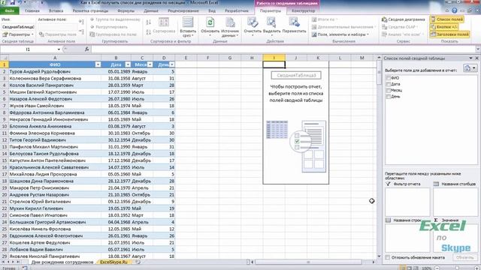Click into the formula bar input
This screenshot has width=481, height=270.
[x=283, y=49]
